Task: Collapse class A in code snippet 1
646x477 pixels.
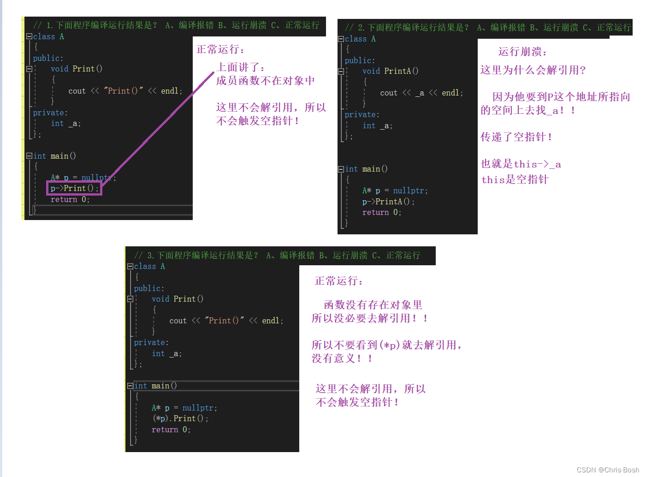Action: point(29,36)
